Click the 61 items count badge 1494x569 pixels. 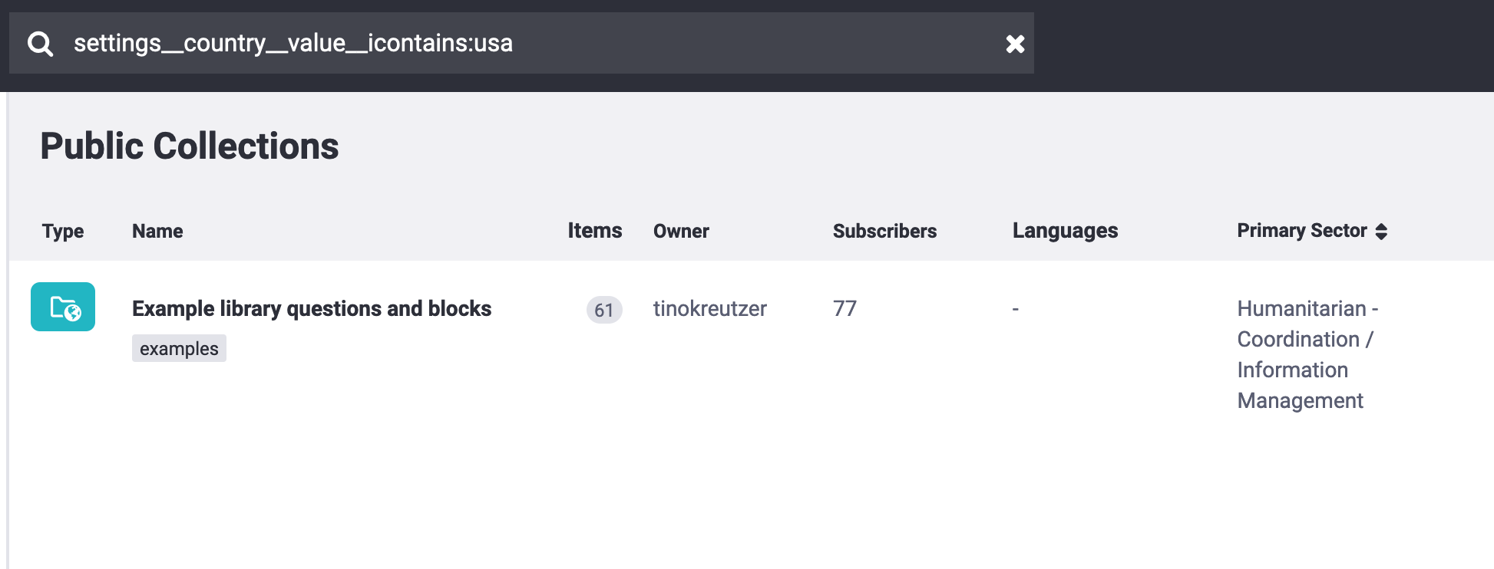pos(604,310)
